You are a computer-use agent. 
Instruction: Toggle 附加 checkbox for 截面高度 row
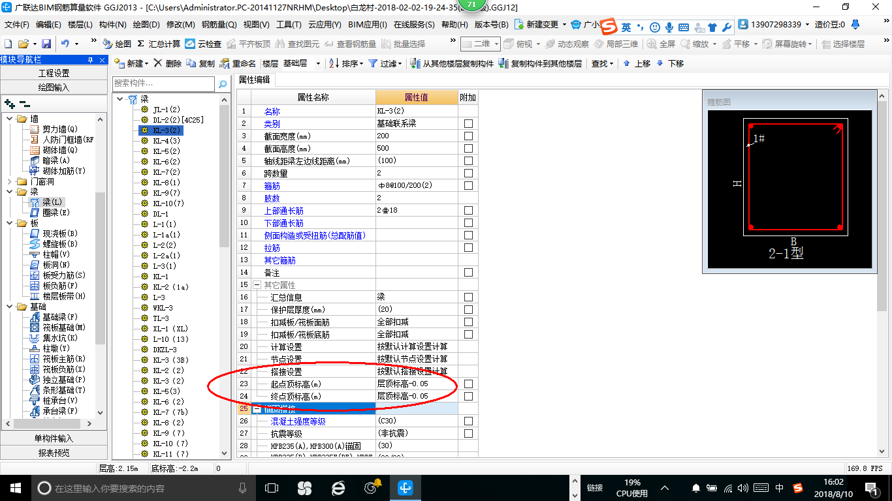point(468,148)
